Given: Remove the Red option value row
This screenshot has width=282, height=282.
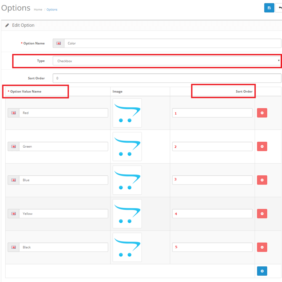Looking at the screenshot, I should 262,113.
